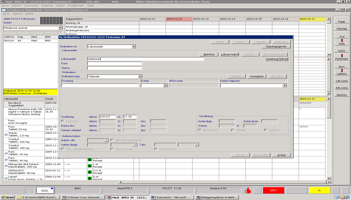Click the Insättning datum field 101217

tap(107, 117)
